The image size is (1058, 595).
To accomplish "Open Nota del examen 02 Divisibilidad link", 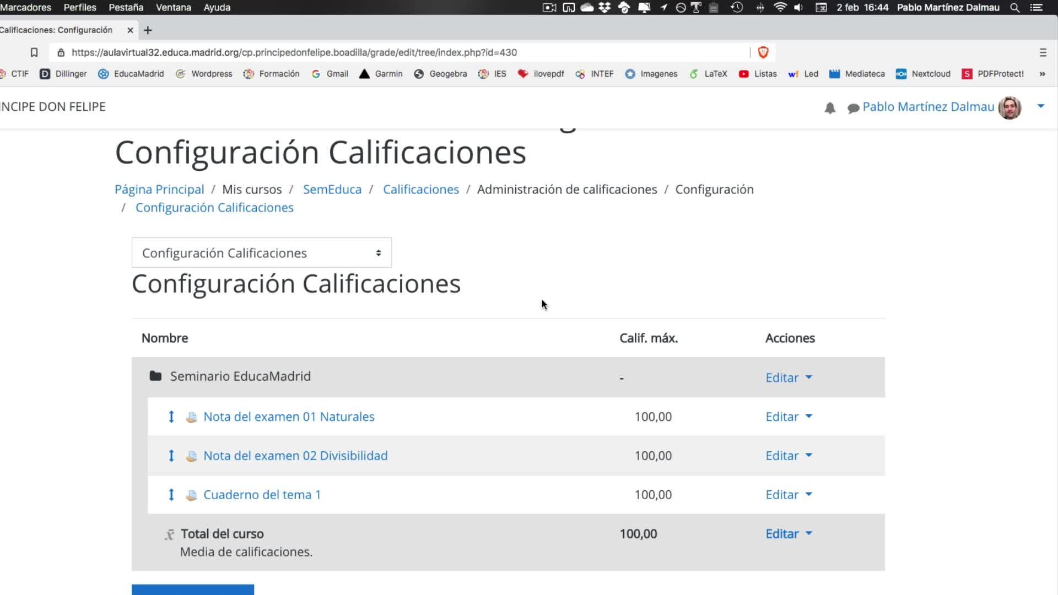I will 295,456.
